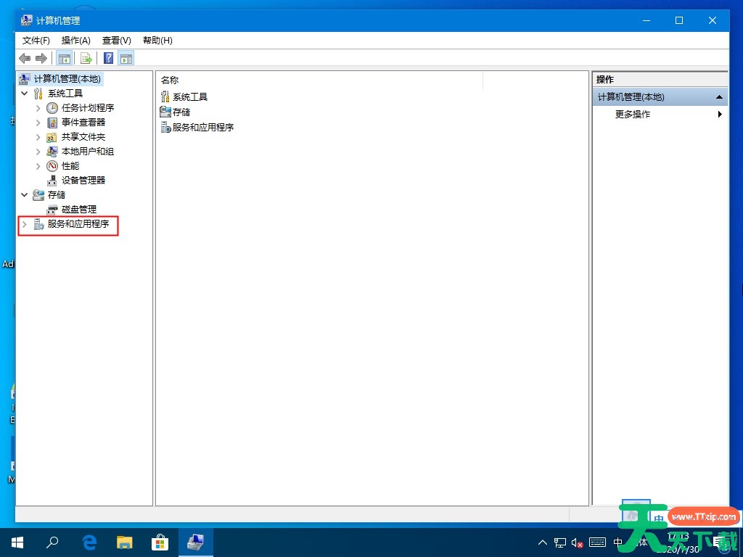Launch Microsoft Edge from the taskbar
Screen dimensions: 743x557
(89, 542)
